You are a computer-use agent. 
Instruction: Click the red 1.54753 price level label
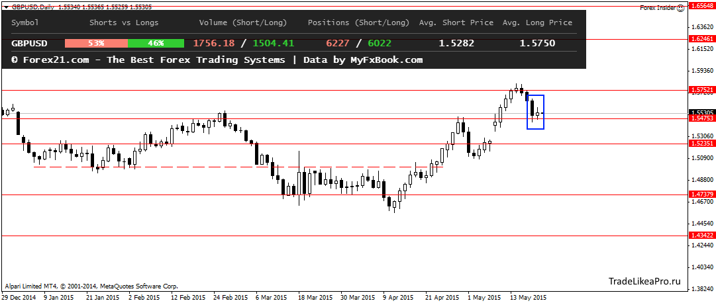[702, 118]
